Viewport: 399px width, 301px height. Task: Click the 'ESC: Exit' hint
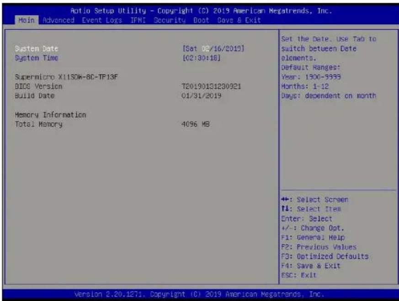click(x=299, y=275)
